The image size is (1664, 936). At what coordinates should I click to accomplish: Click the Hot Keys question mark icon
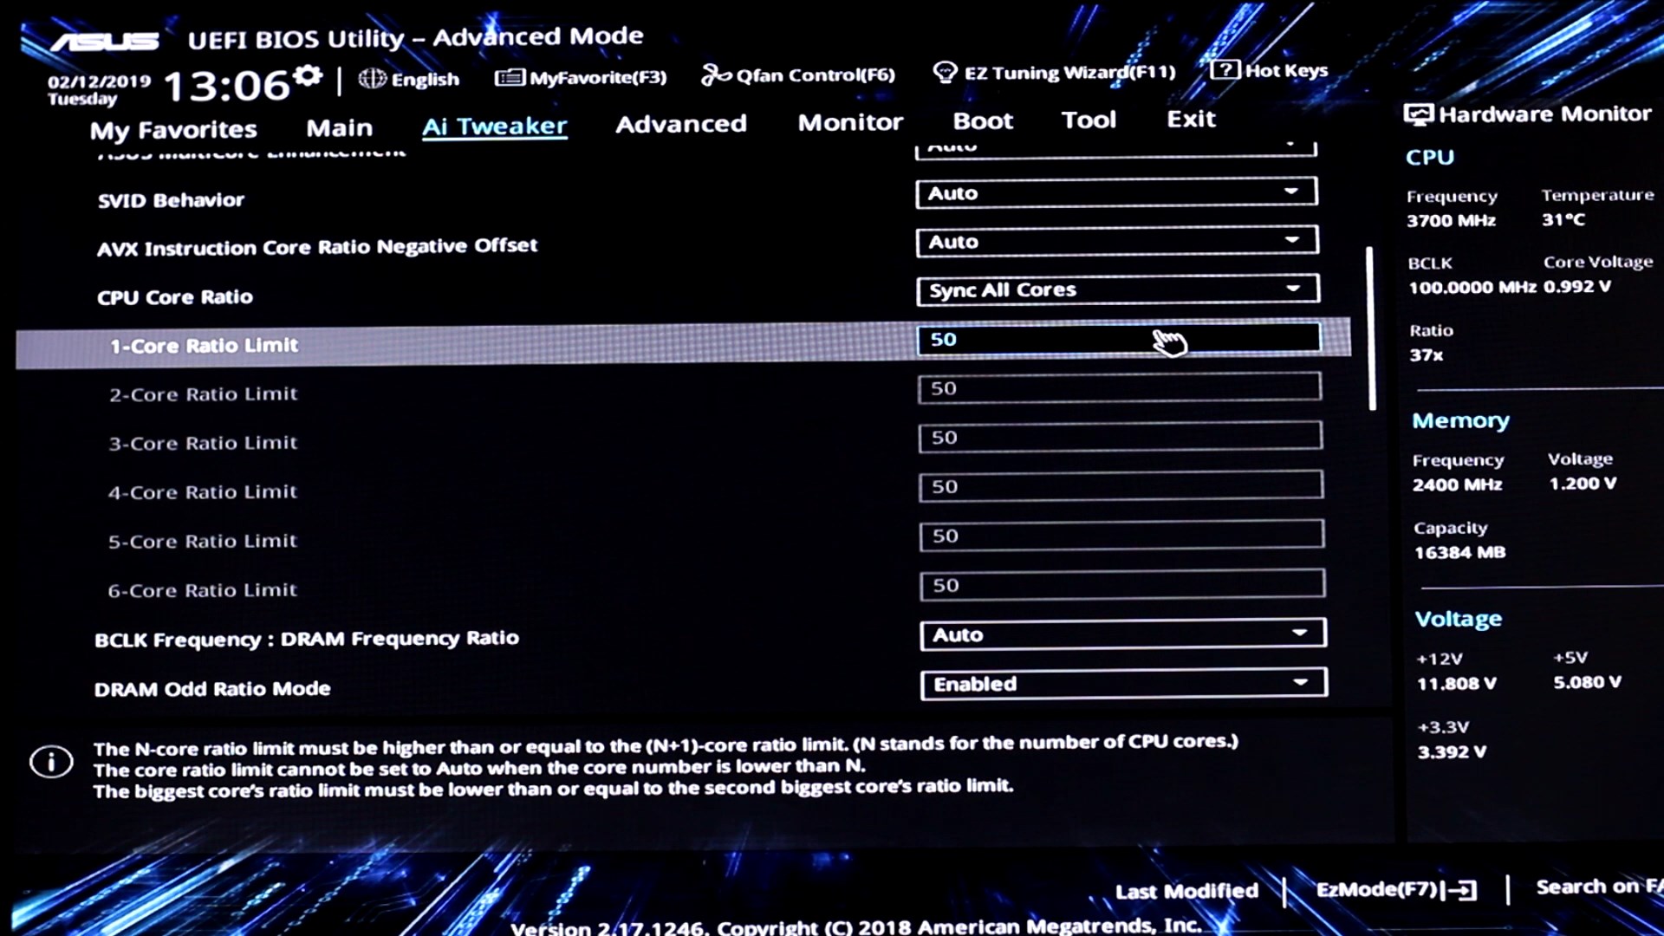1225,69
